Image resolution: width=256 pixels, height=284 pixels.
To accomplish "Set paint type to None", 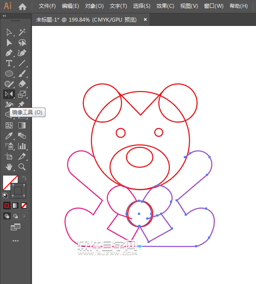I will 24,206.
